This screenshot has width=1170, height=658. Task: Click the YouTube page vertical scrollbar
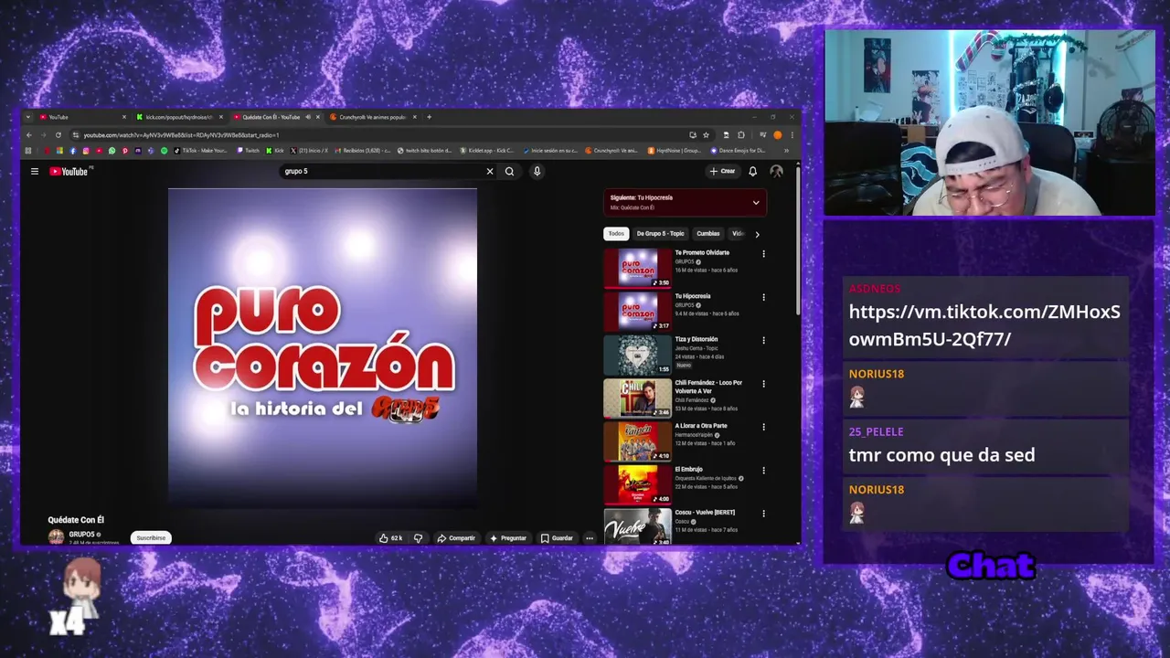point(798,242)
